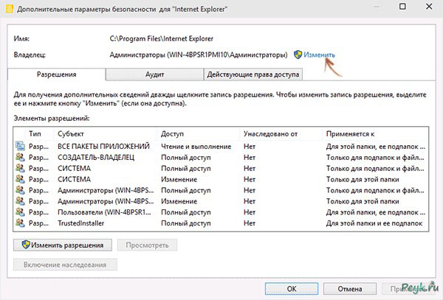Click the path C:\Program Files\Internet Explorer
Image resolution: width=443 pixels, height=300 pixels.
pos(161,38)
